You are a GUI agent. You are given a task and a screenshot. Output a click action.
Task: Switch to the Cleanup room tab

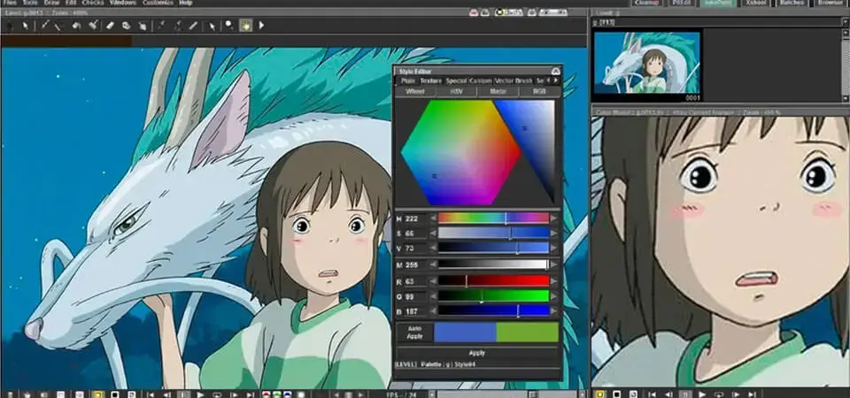pos(646,3)
